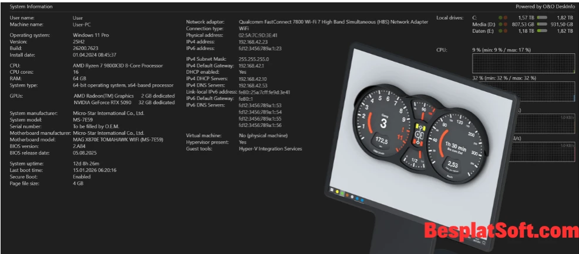Screen dimensions: 579x254
Task: Click the green taskbar icon on the pictured monitor
Action: point(342,193)
